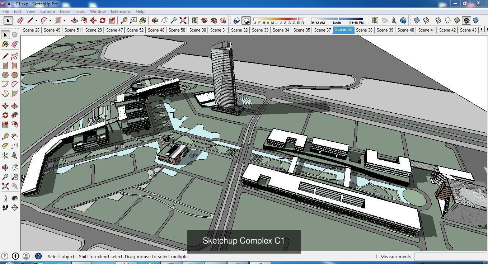Select the Eraser tool in top toolbar
488x264 pixels.
click(20, 20)
